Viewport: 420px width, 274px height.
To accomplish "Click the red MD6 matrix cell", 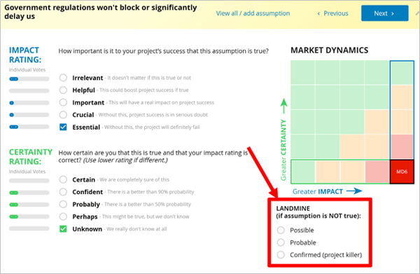I will click(402, 172).
